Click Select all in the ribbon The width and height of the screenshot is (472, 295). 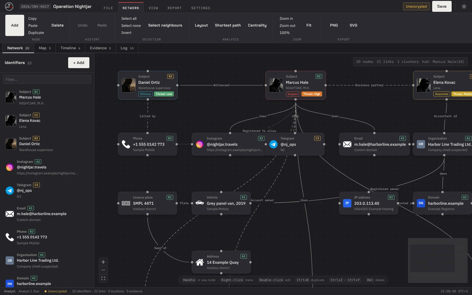pyautogui.click(x=129, y=19)
